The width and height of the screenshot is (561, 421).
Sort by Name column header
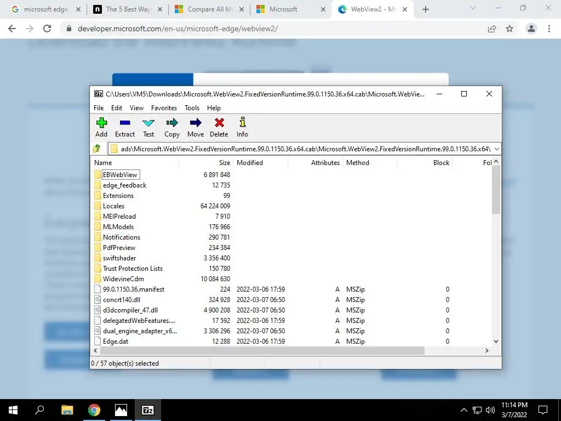134,162
